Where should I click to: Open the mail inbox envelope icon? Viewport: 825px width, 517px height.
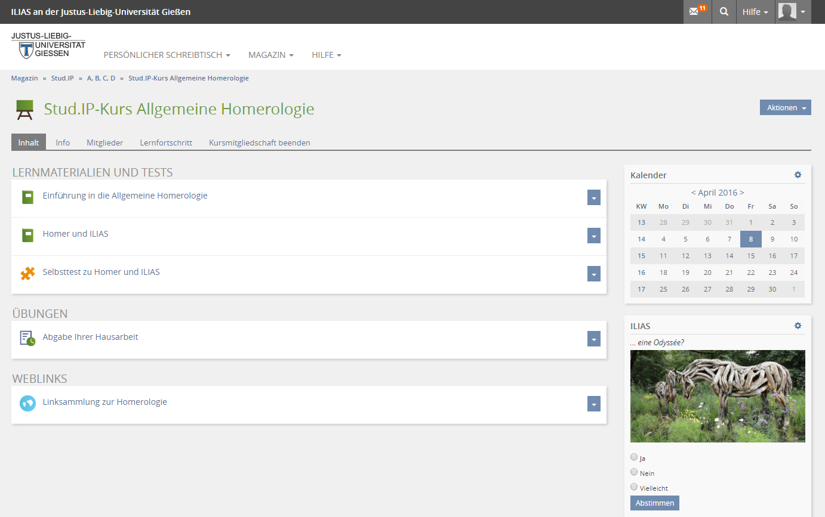click(694, 12)
